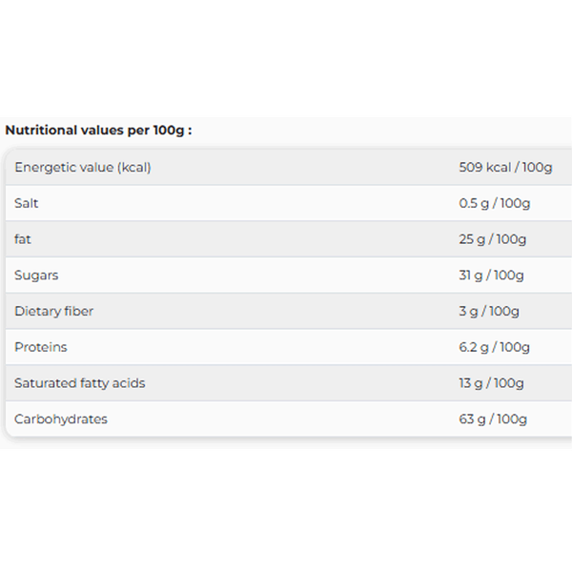Click the '6.2 g / 100g' proteins value

click(494, 347)
